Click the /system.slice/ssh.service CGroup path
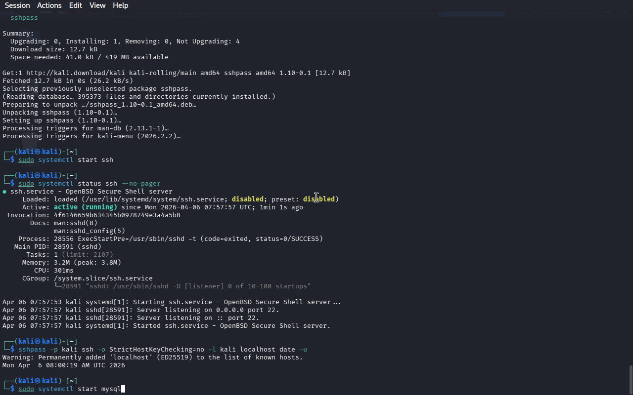This screenshot has height=395, width=633. [103, 278]
